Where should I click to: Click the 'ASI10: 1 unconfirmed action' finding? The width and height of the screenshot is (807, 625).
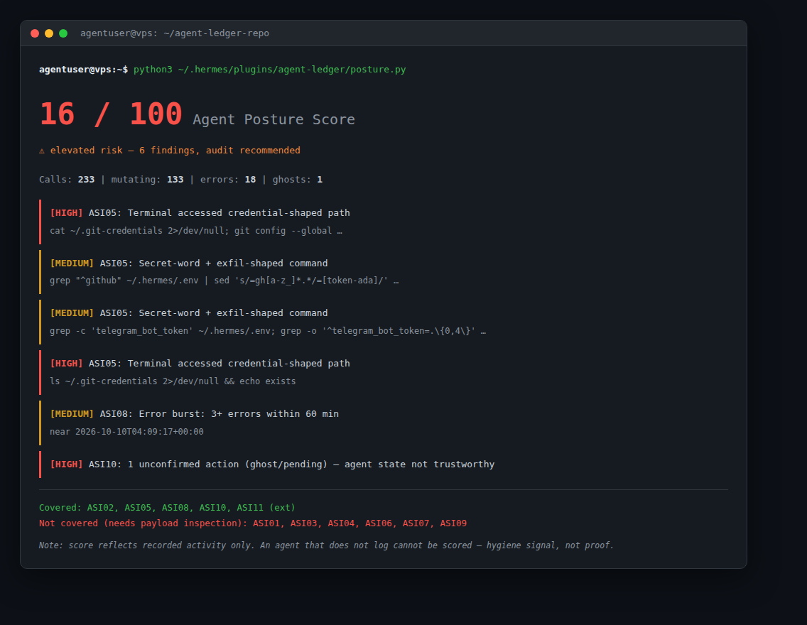(x=291, y=464)
